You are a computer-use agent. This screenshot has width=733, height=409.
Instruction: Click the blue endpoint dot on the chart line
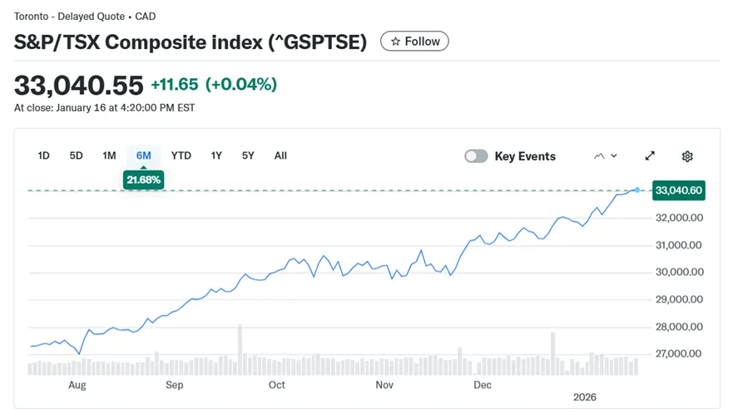point(637,190)
